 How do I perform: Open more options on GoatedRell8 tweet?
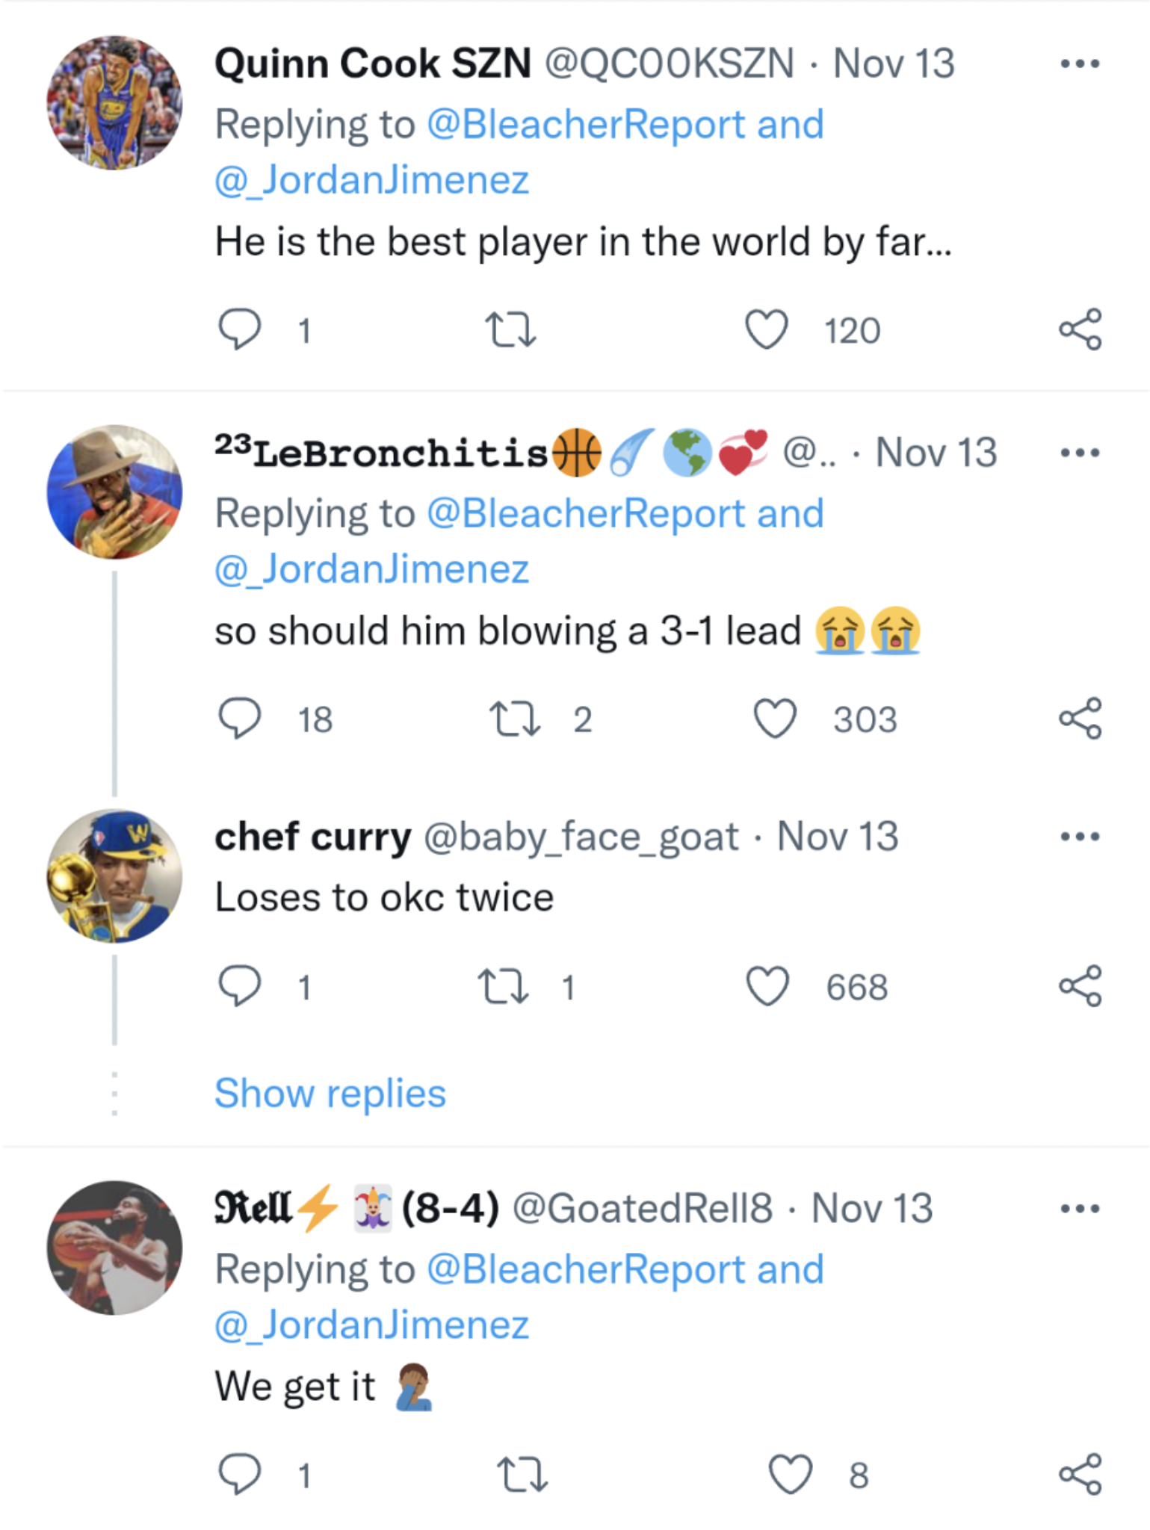(1080, 1209)
